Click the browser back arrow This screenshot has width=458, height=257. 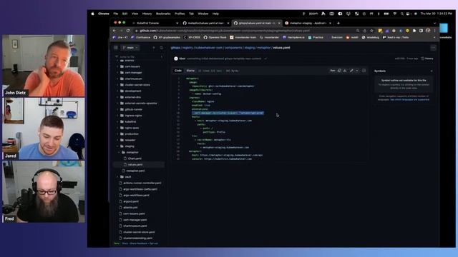(x=114, y=31)
